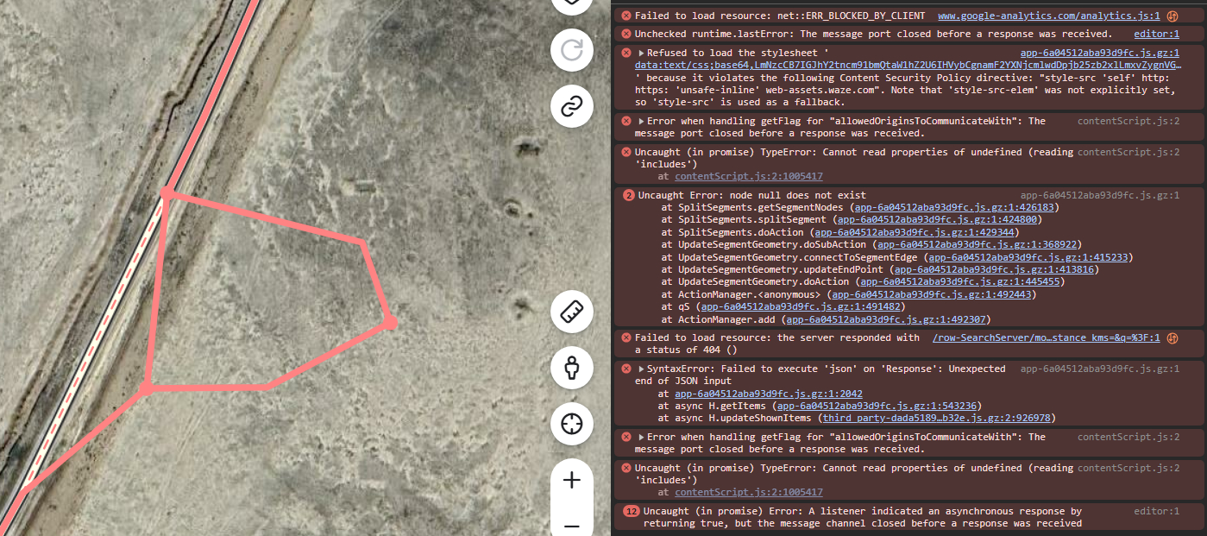Expand the last 'Error when handling getFlag' message
This screenshot has width=1207, height=536.
pyautogui.click(x=641, y=438)
